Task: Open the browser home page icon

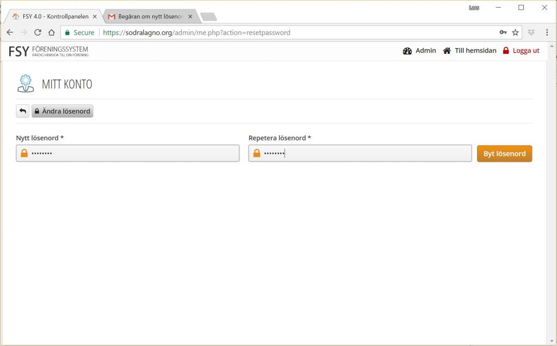Action: click(x=51, y=33)
